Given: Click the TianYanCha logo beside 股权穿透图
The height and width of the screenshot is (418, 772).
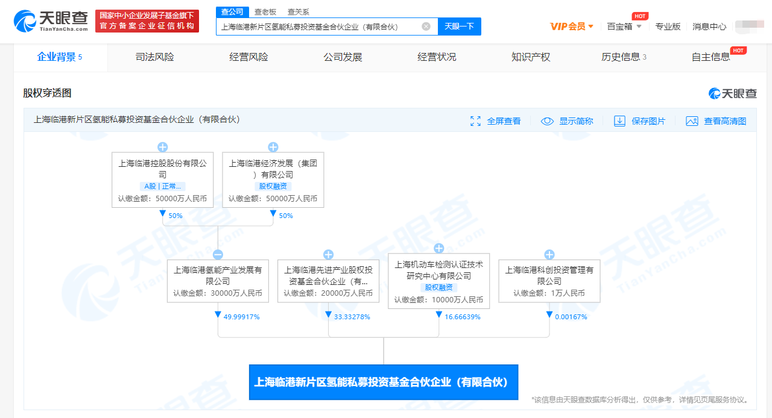Looking at the screenshot, I should (732, 93).
